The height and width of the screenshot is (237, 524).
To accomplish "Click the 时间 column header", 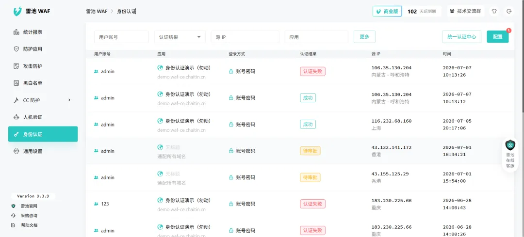I will (x=446, y=54).
